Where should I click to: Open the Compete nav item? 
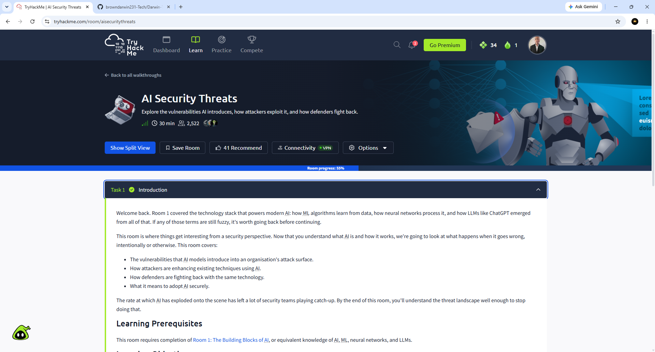pyautogui.click(x=252, y=45)
